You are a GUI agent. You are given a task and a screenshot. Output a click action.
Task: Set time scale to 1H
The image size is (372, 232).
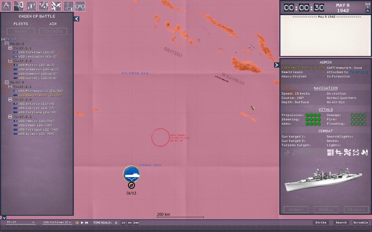click(123, 223)
